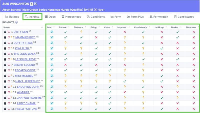Open LE SOLEIL REVE link

(25, 59)
